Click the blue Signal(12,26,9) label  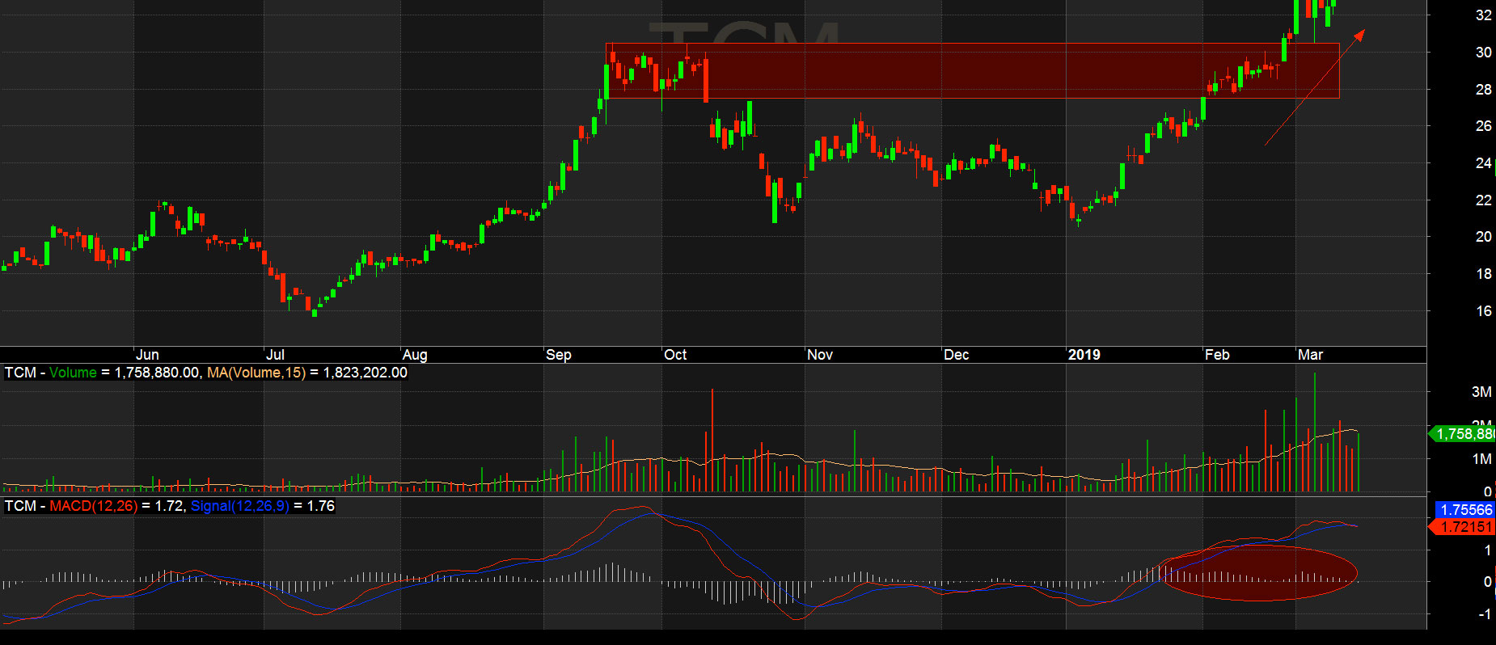[240, 506]
